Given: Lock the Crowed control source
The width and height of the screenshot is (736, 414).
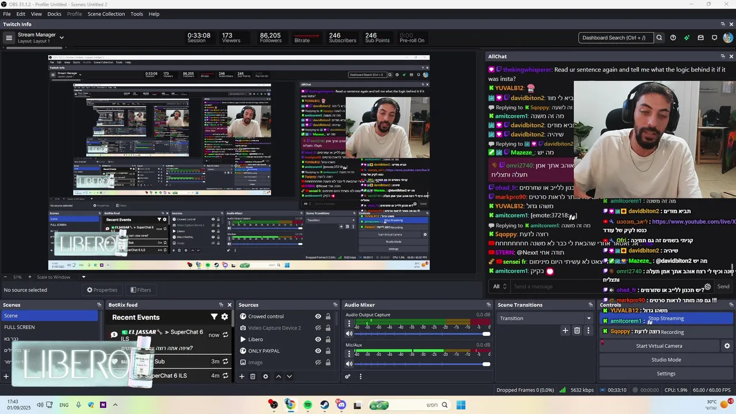Looking at the screenshot, I should coord(328,316).
